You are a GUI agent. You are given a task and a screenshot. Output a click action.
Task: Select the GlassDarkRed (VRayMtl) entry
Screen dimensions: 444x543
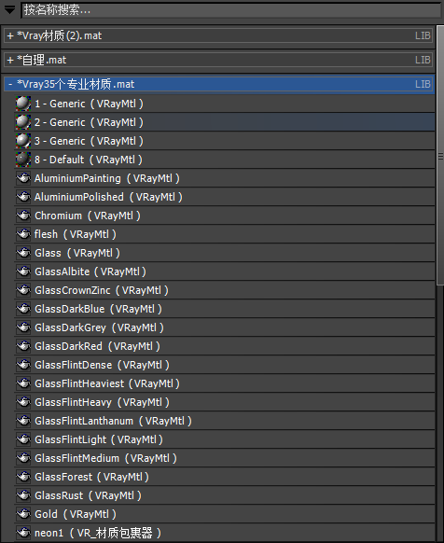(x=225, y=347)
